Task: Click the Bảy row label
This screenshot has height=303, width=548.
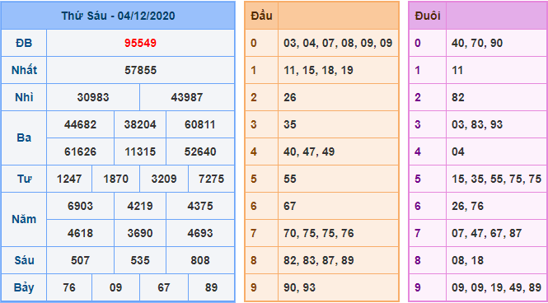Action: (x=24, y=287)
